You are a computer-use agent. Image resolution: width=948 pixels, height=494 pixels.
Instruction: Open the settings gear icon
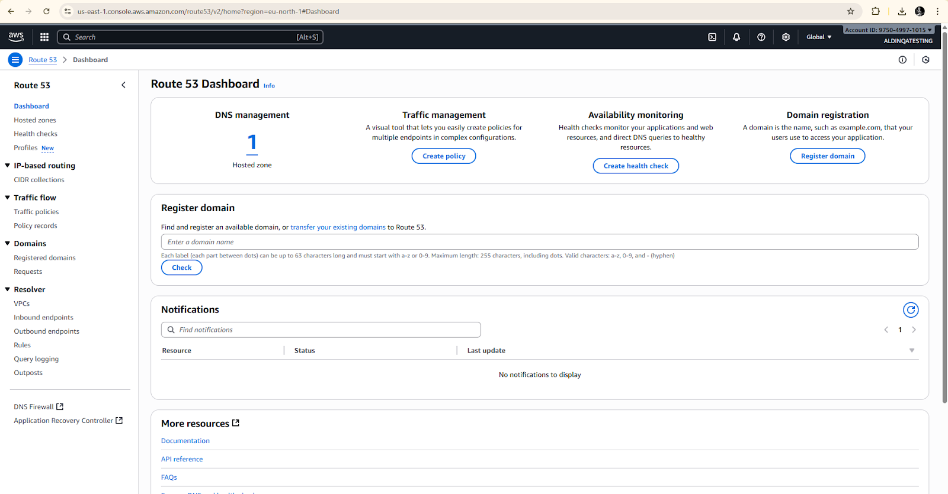pos(786,37)
